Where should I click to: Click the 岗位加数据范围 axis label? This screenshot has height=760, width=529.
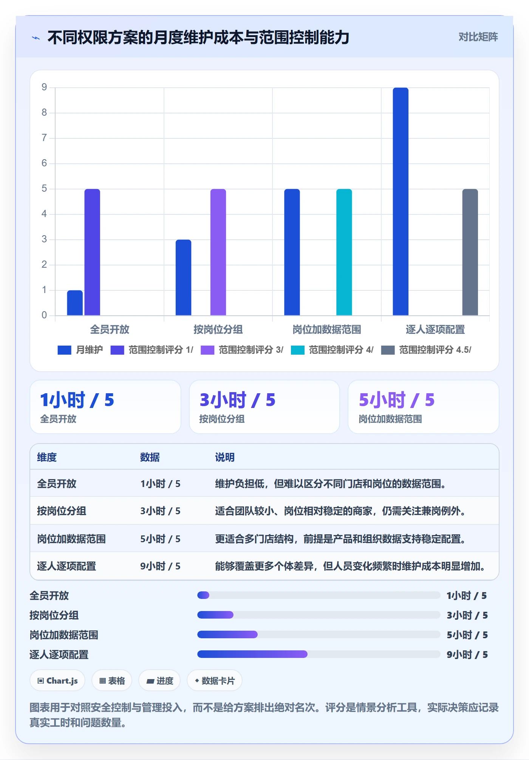point(327,329)
